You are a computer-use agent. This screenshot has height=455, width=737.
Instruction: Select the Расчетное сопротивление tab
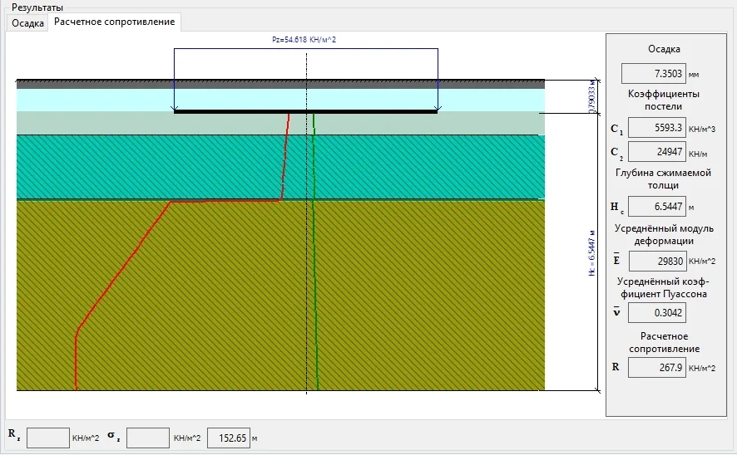click(114, 22)
